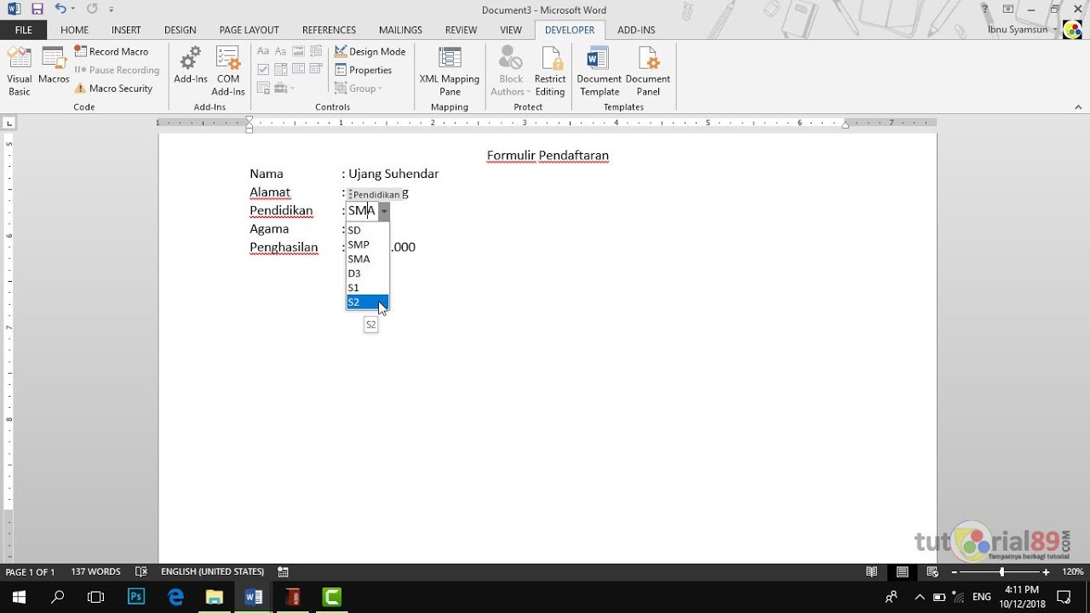
Task: Start Record Macro
Action: point(111,51)
